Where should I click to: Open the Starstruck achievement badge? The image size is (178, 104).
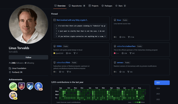(13, 95)
